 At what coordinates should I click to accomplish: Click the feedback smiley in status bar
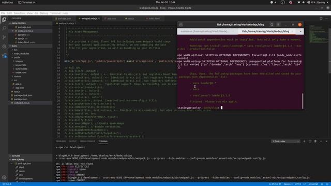point(322,184)
